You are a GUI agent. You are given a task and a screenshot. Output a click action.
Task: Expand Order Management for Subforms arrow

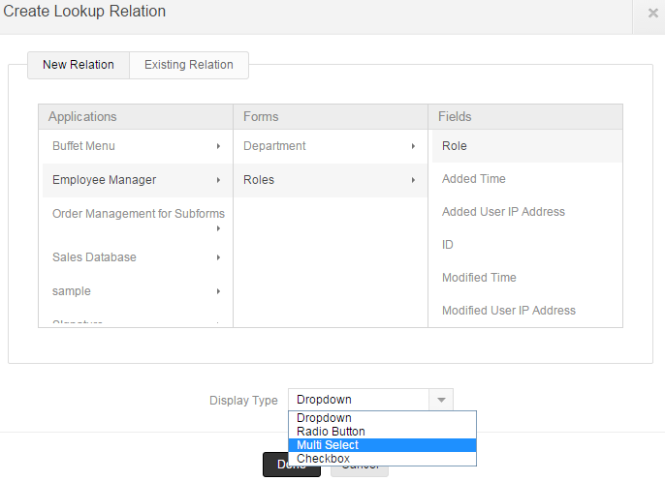(x=218, y=228)
